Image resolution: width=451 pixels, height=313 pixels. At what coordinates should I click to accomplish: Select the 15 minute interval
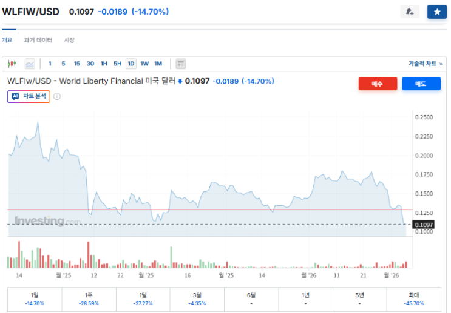pos(77,64)
